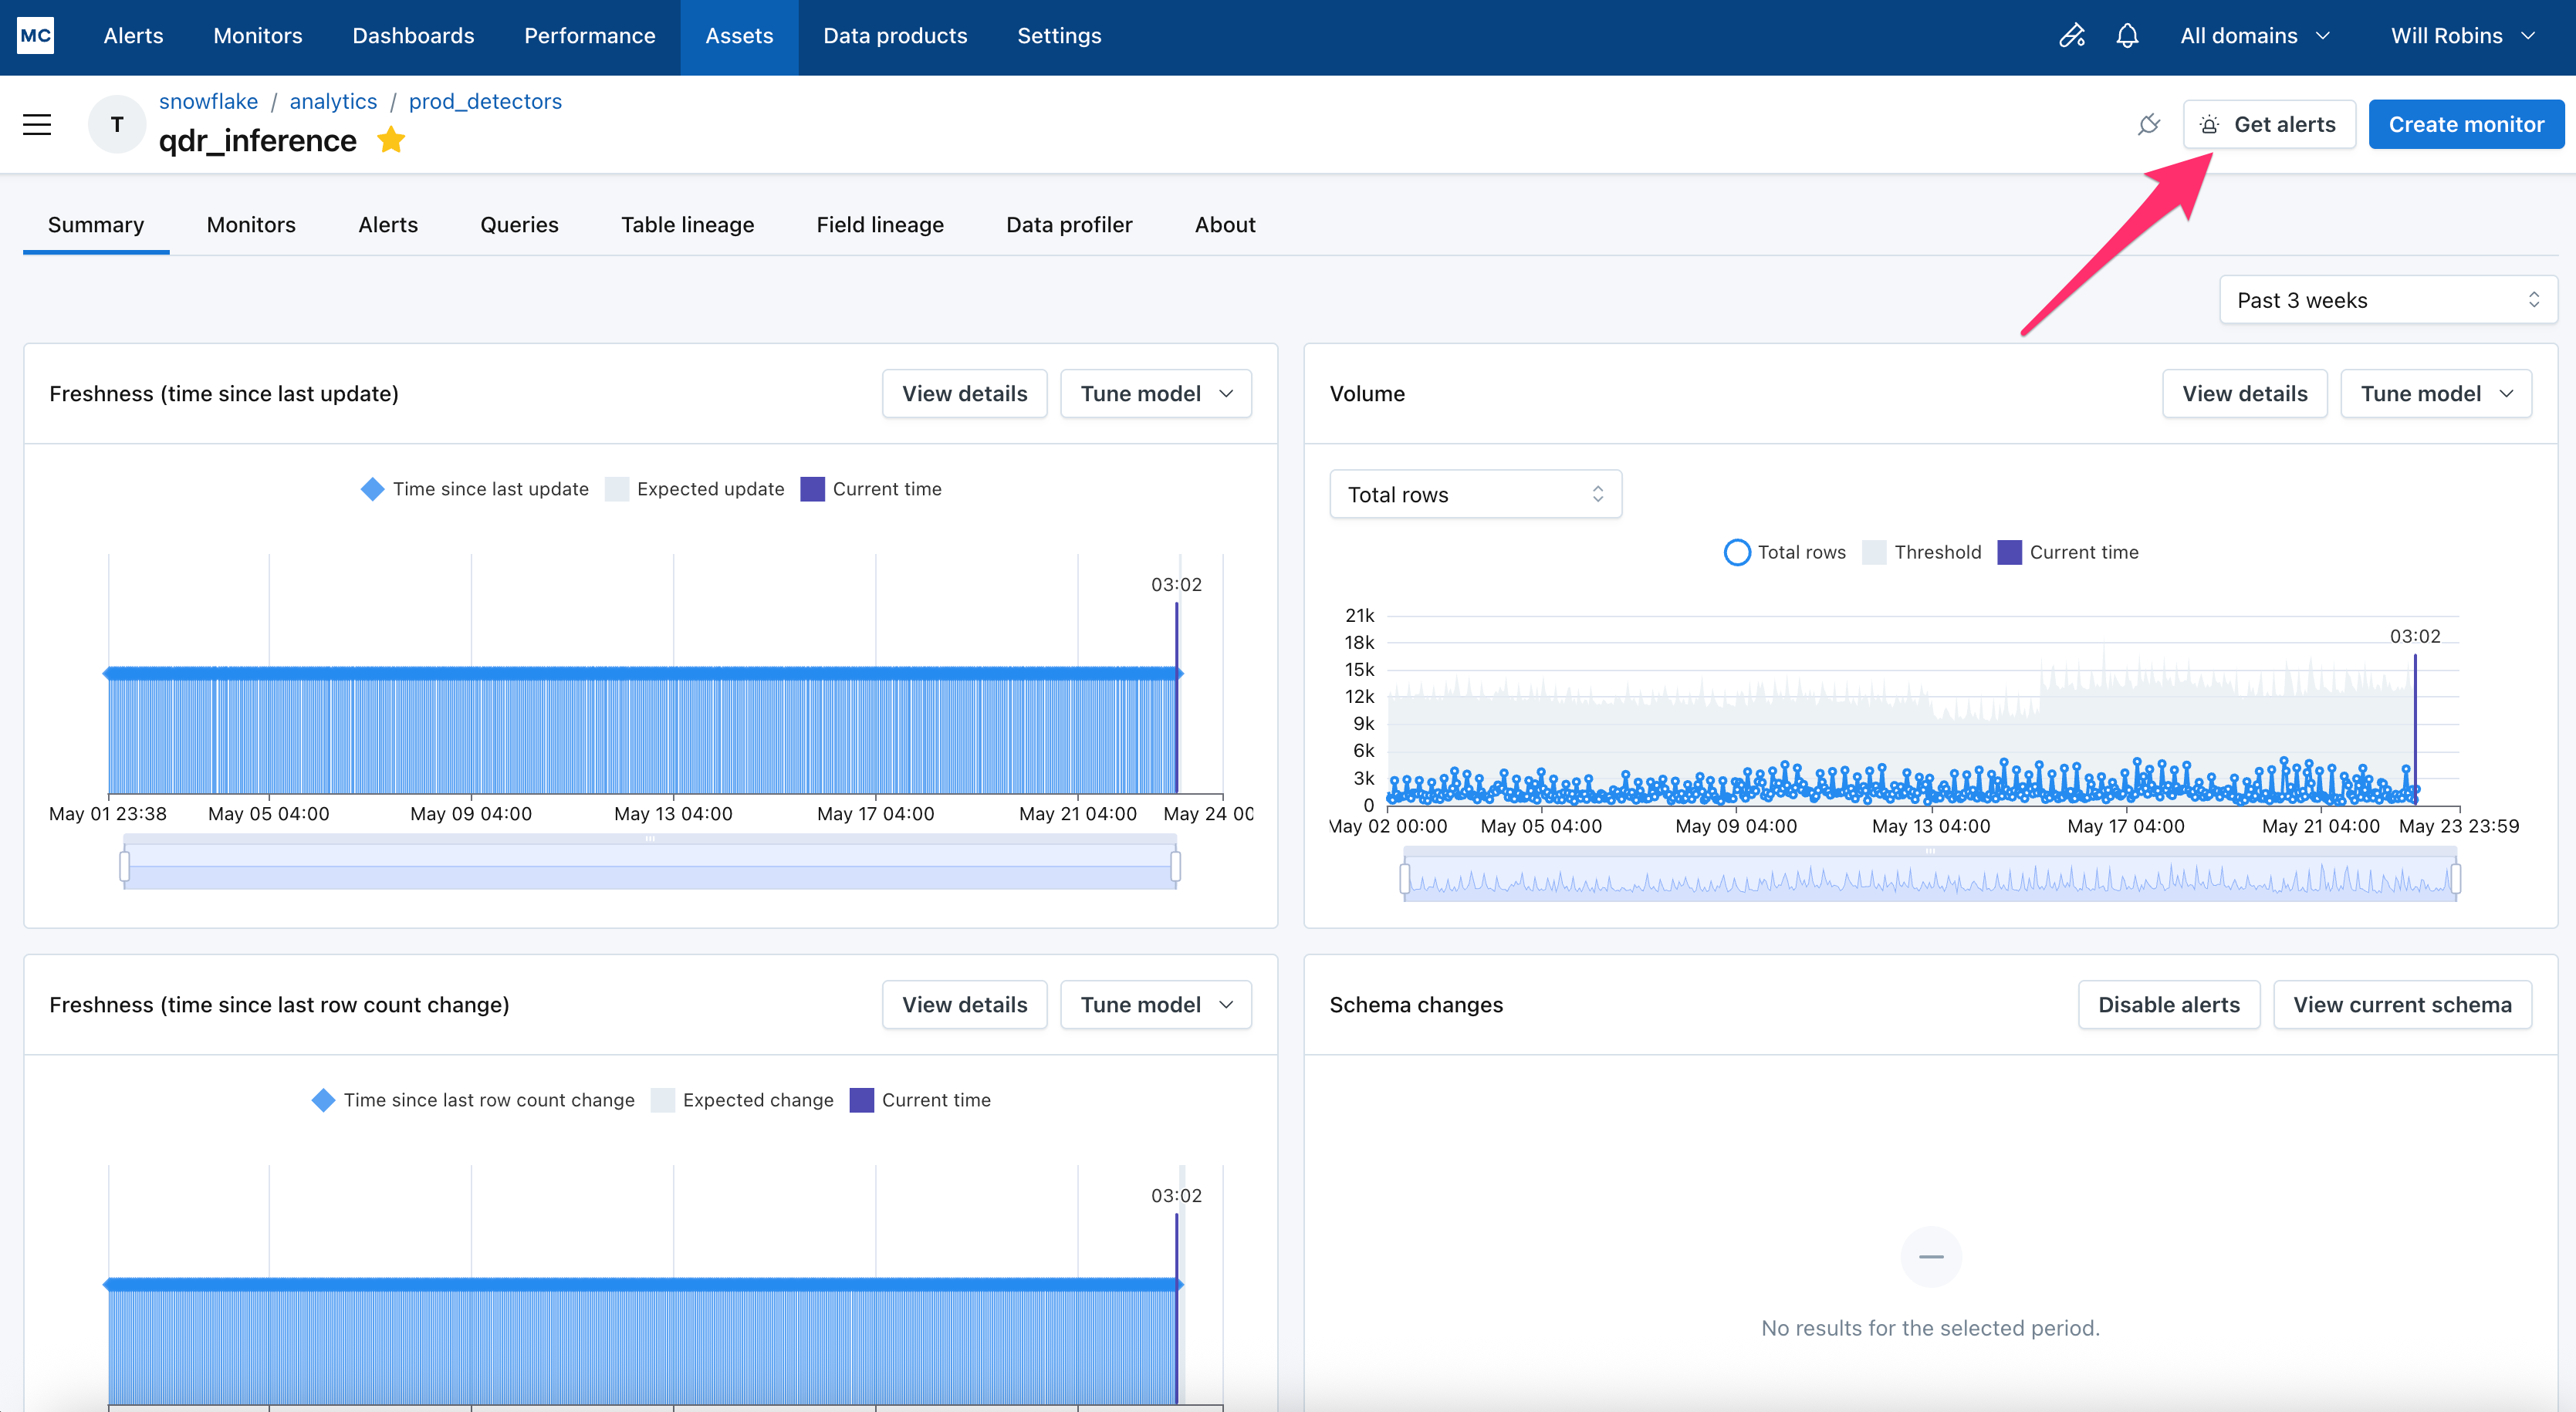The height and width of the screenshot is (1412, 2576).
Task: Click the yellow favorite star icon
Action: point(391,140)
